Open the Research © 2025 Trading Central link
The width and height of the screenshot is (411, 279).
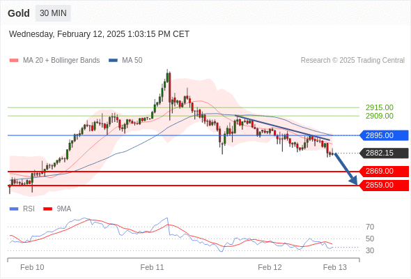pos(352,61)
